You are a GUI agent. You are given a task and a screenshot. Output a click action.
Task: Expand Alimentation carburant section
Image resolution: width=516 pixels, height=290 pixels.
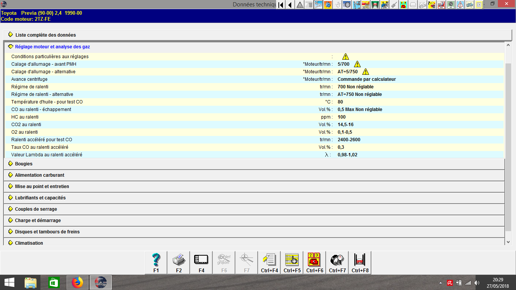[x=254, y=175]
